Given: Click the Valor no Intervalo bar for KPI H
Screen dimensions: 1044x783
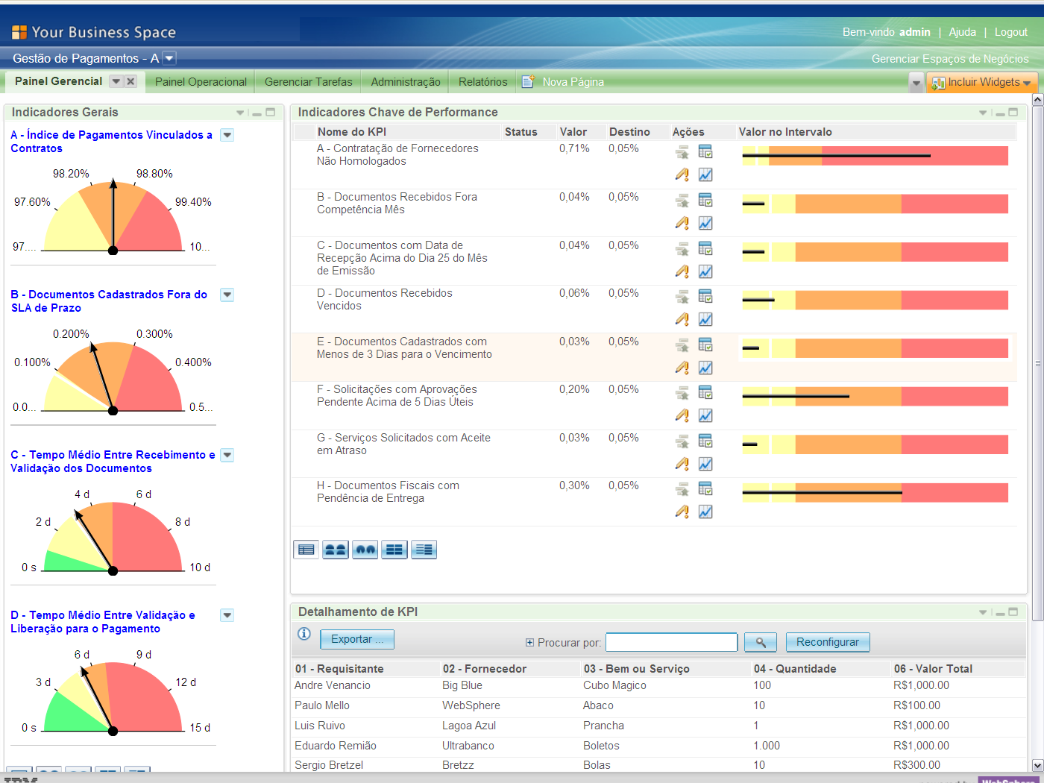Looking at the screenshot, I should [875, 492].
